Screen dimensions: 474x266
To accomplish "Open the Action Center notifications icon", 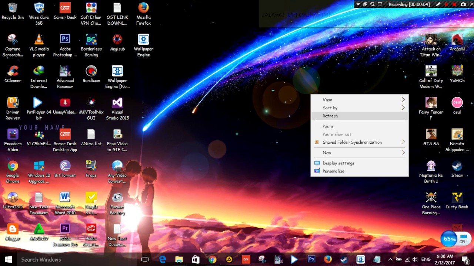I will [x=465, y=259].
